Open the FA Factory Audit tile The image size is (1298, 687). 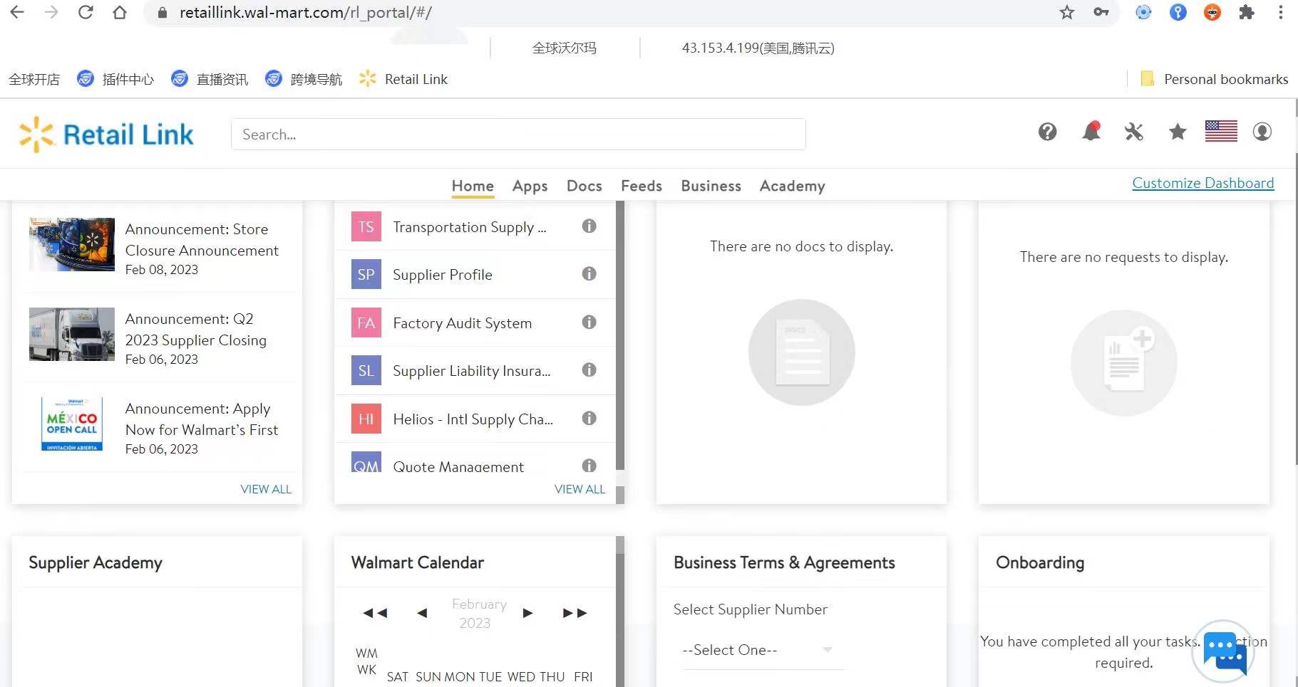366,322
